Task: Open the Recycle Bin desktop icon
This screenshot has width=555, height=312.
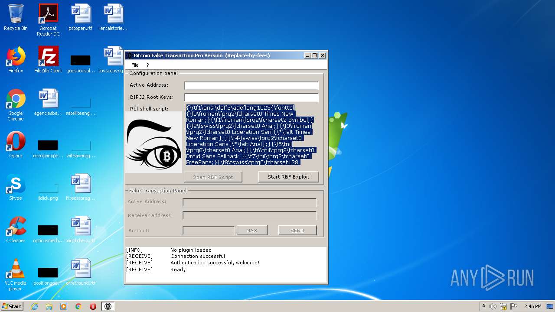Action: (16, 17)
